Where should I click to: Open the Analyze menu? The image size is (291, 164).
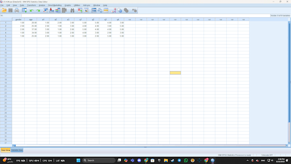42,5
